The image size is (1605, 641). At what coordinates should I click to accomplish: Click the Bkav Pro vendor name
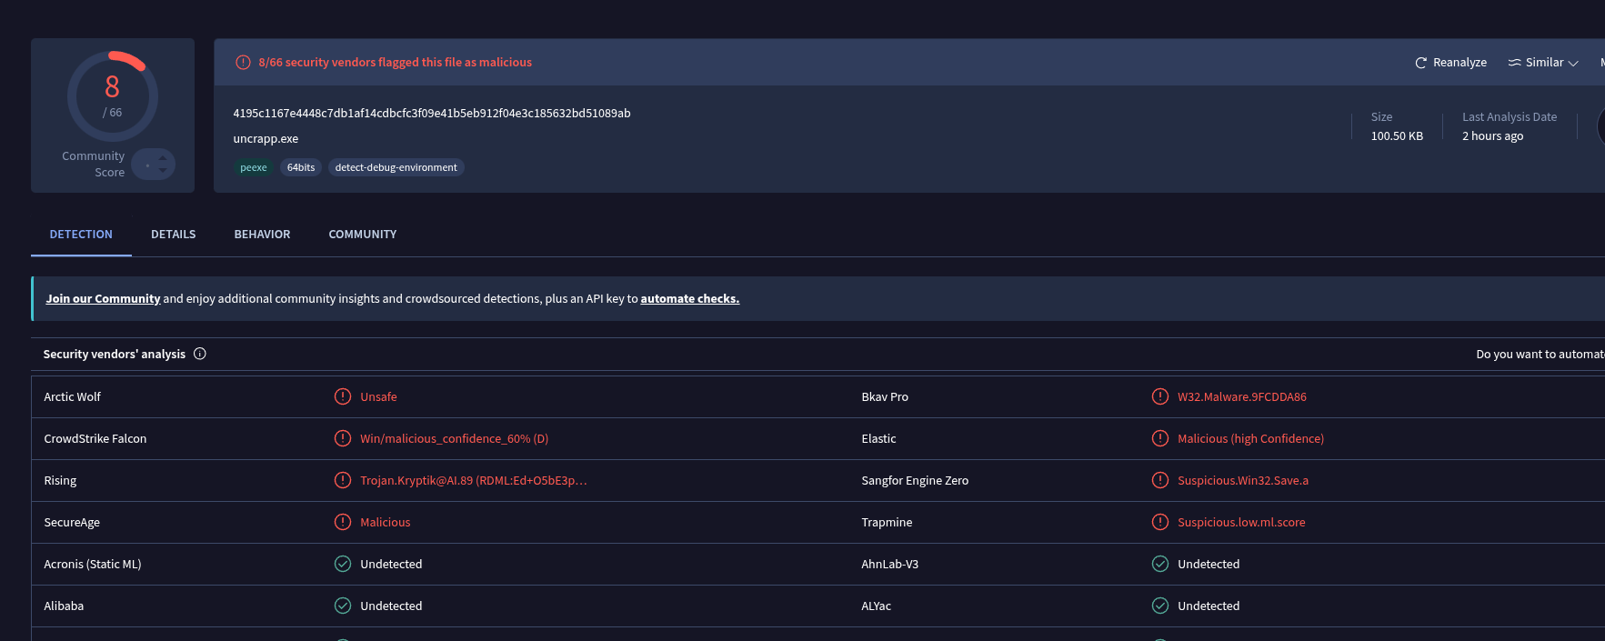point(885,397)
